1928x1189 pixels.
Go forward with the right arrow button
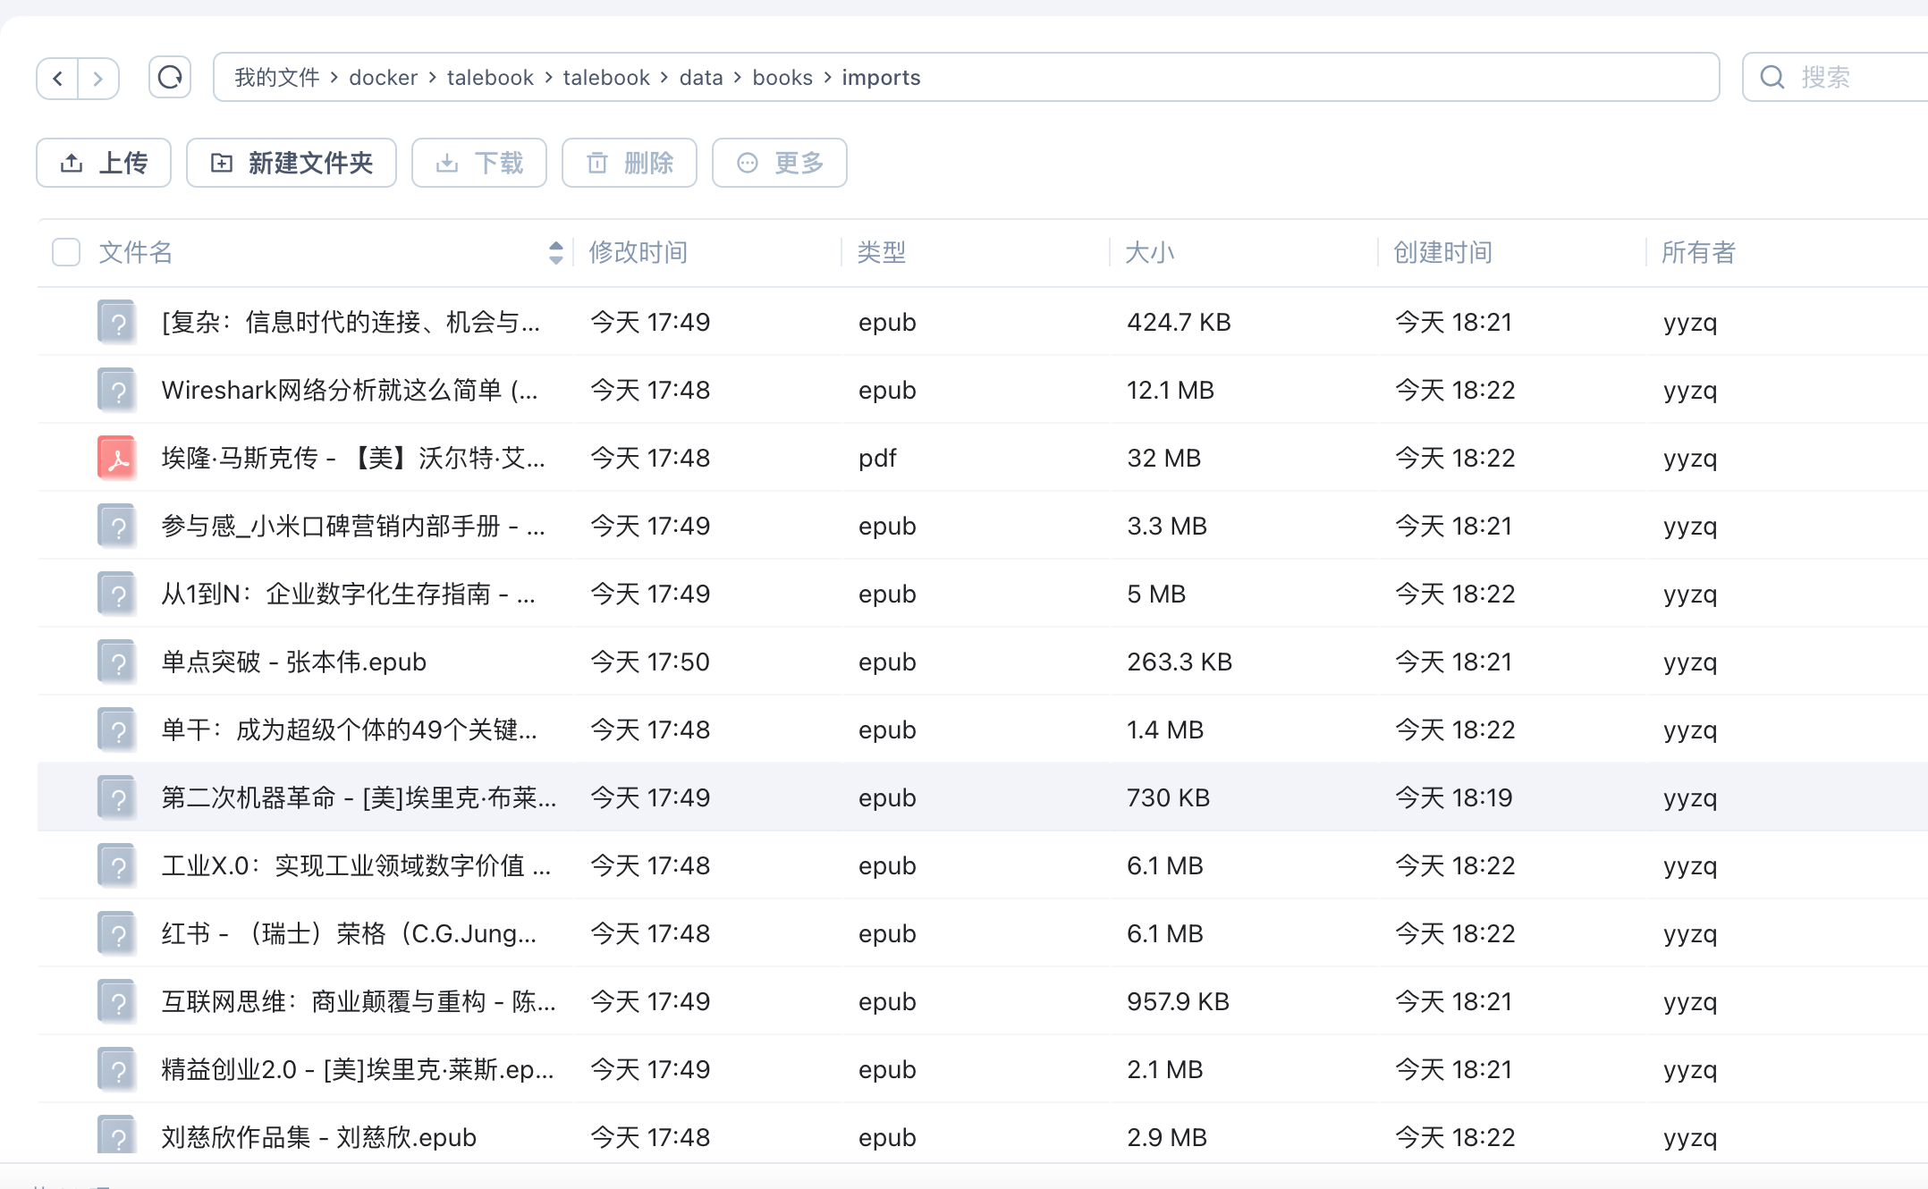click(x=98, y=79)
